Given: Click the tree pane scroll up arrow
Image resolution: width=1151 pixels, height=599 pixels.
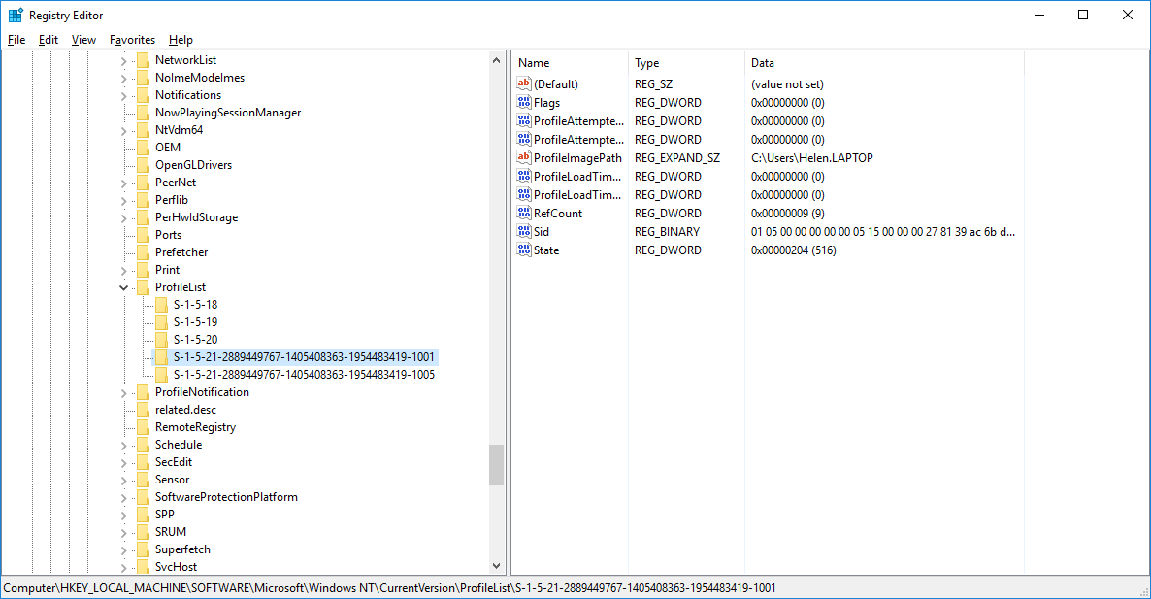Looking at the screenshot, I should pos(496,60).
